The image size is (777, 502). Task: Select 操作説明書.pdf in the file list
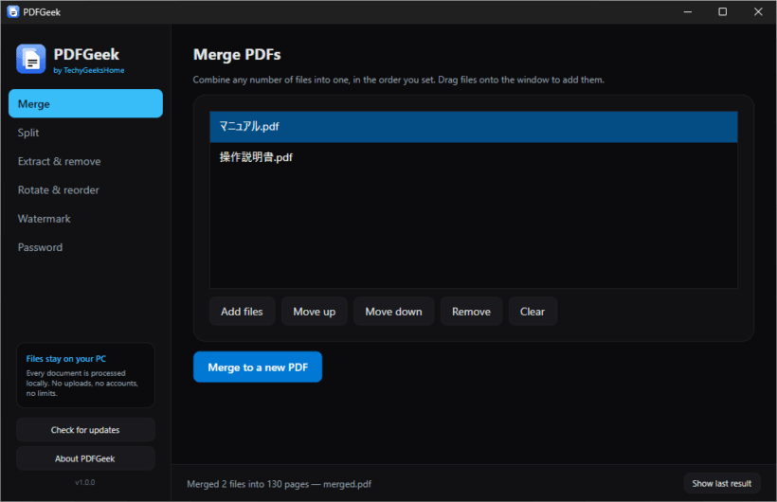pos(473,157)
